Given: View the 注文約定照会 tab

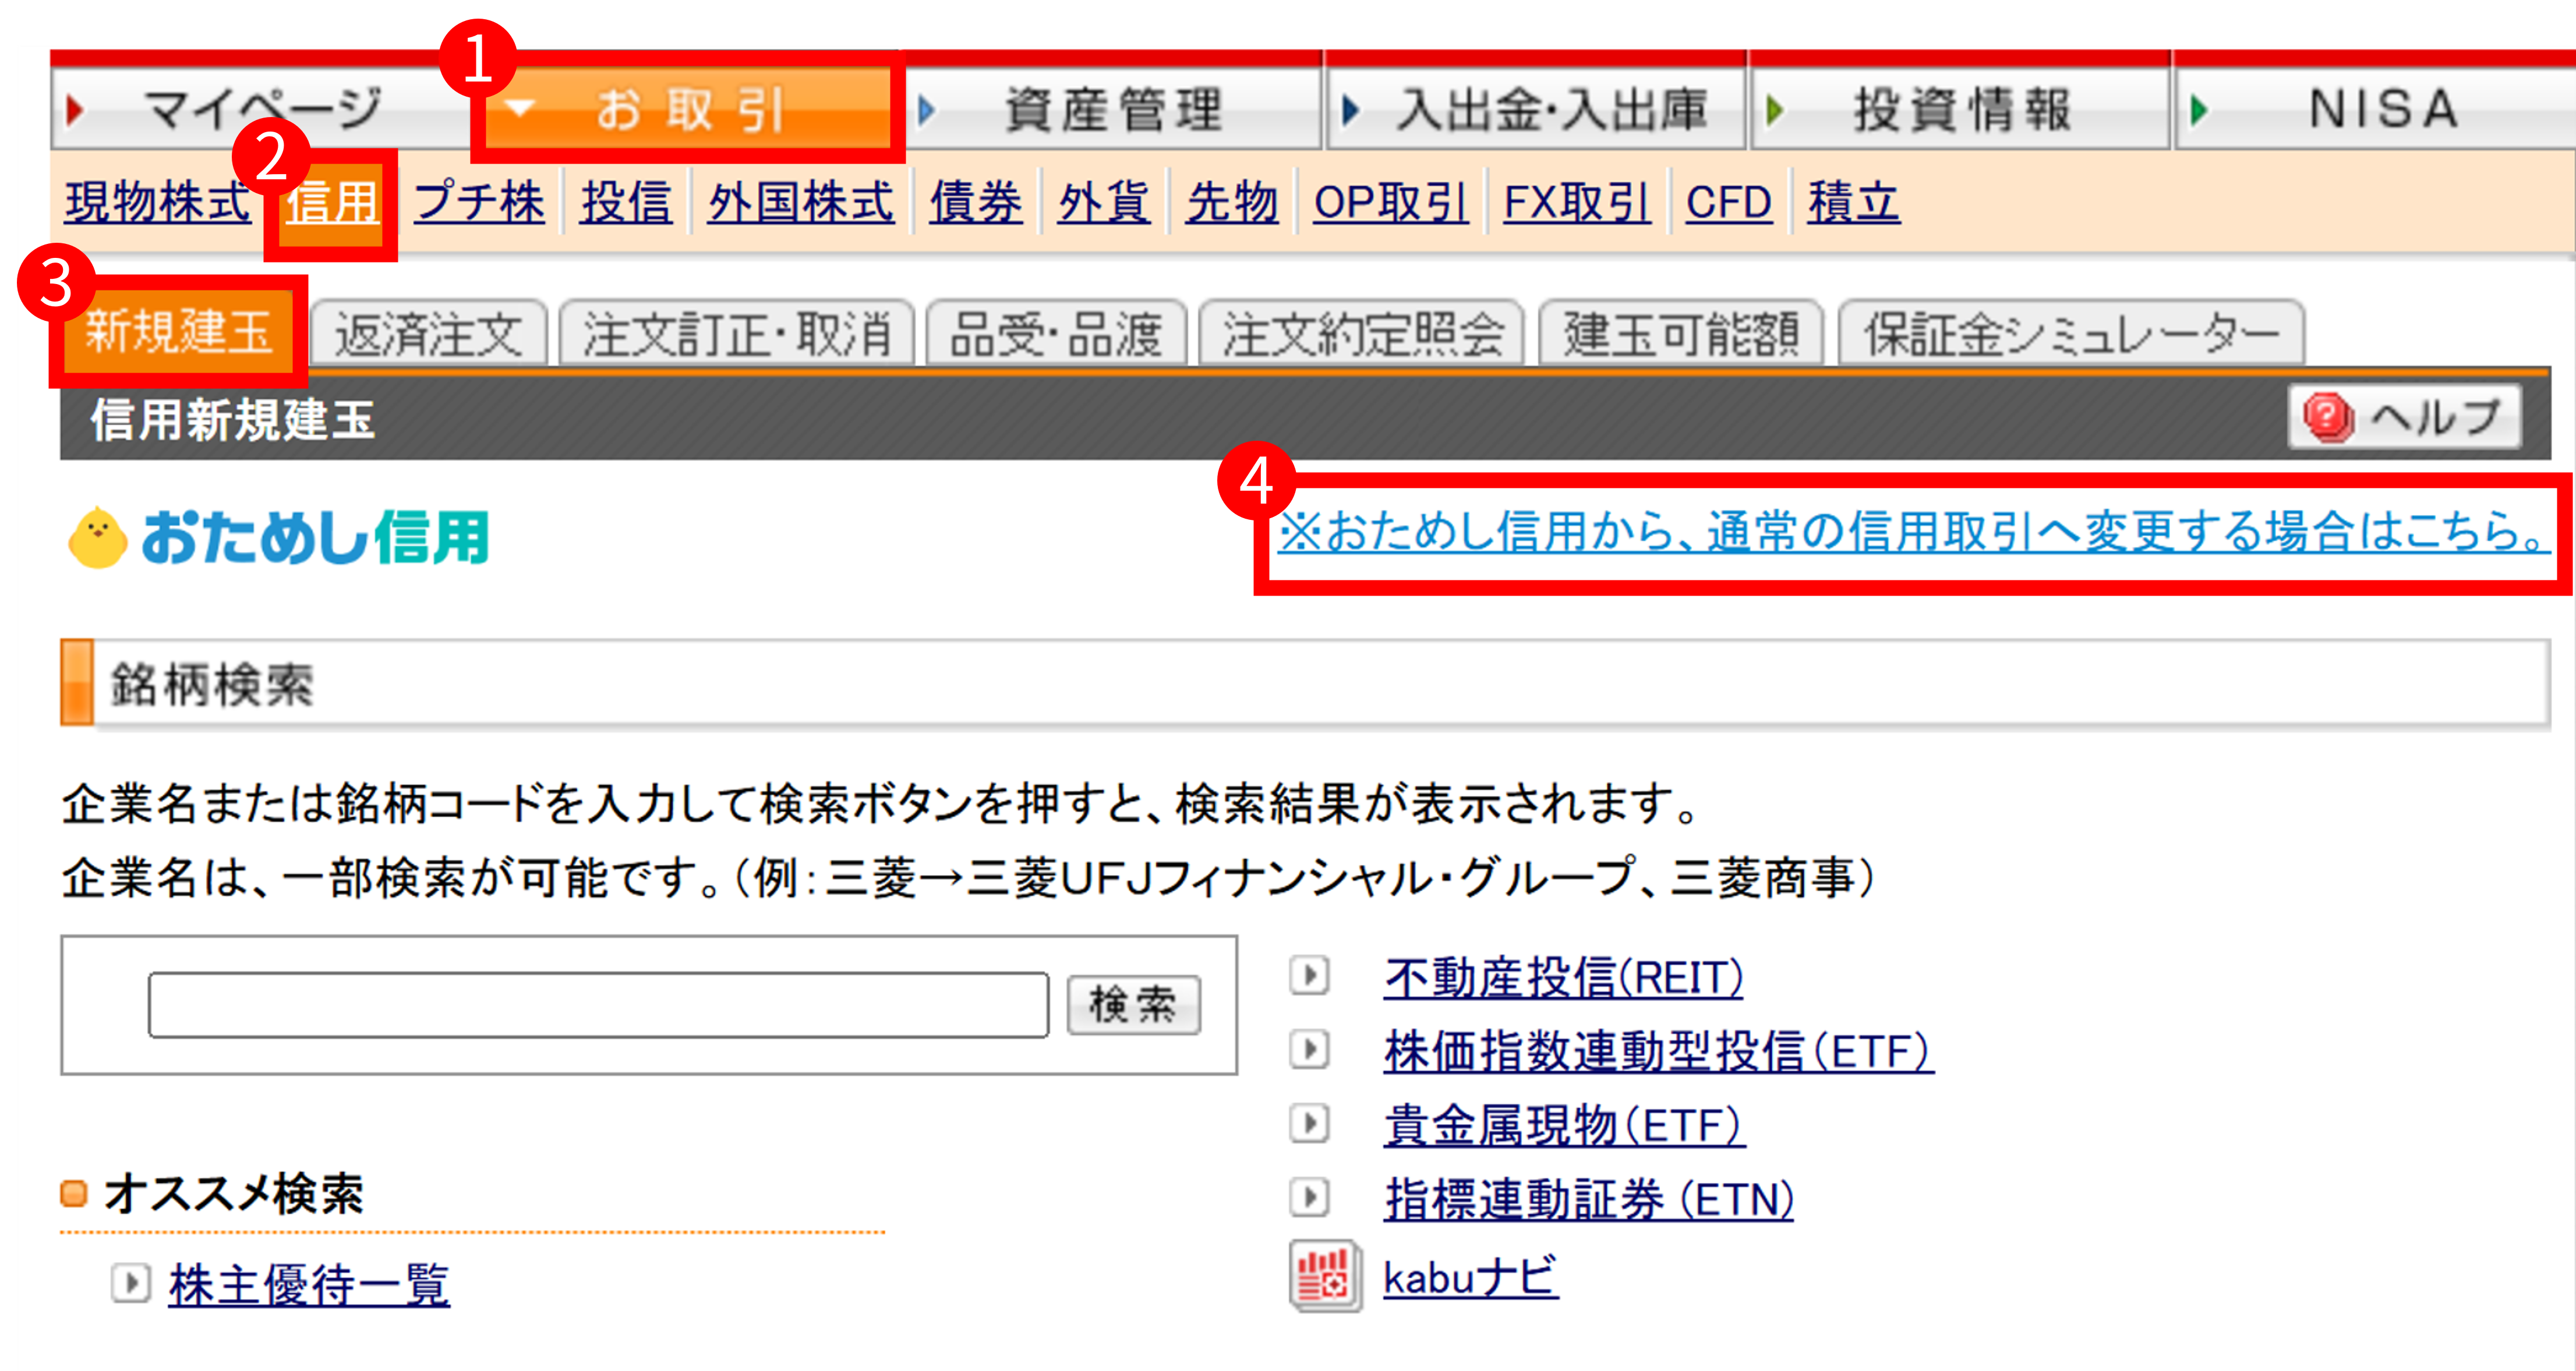Looking at the screenshot, I should point(1361,333).
